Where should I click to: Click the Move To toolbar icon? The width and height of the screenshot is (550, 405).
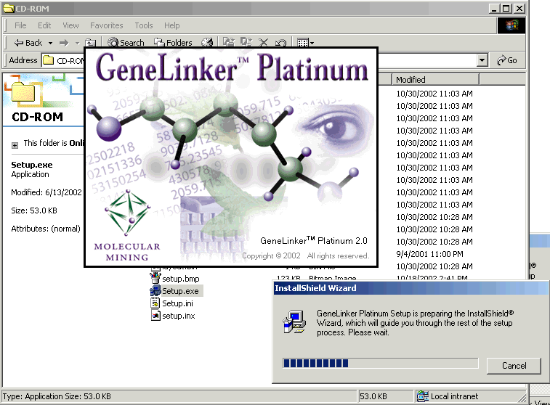(229, 43)
